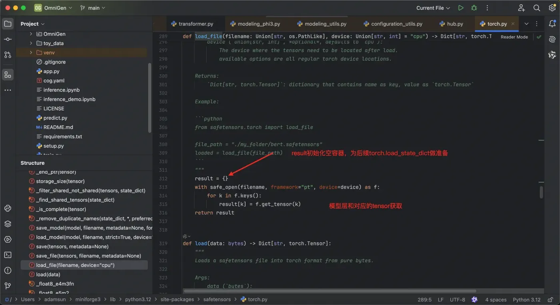Image resolution: width=560 pixels, height=305 pixels.
Task: Open the Problems tool window icon
Action: pos(8,270)
